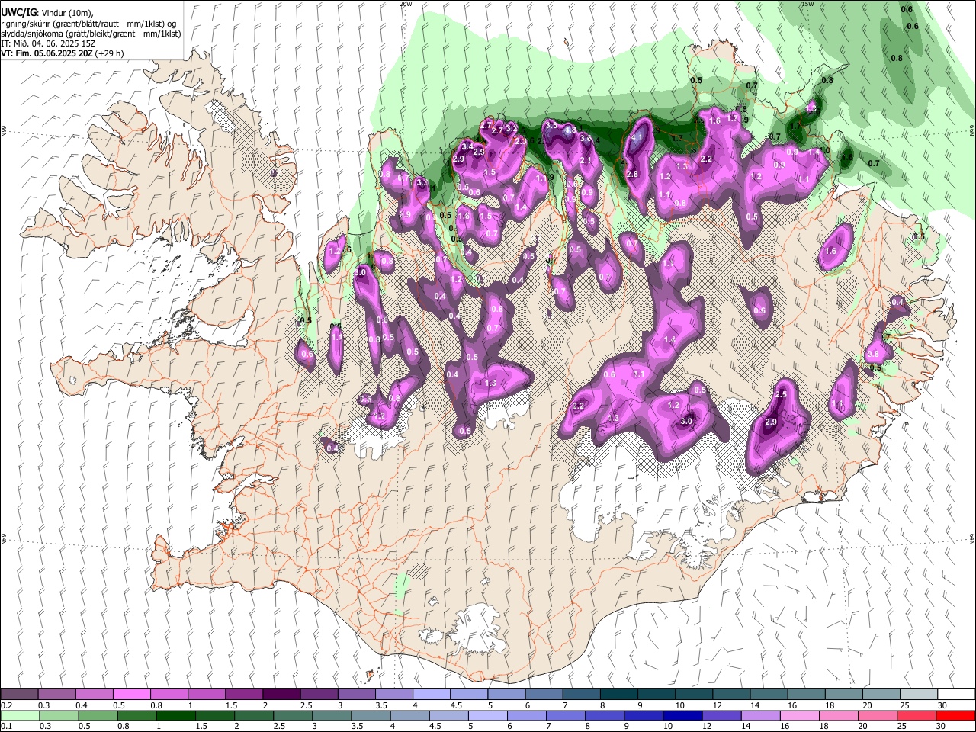Click the palest green rain swatch at 0.1
The width and height of the screenshot is (976, 732).
(x=19, y=715)
